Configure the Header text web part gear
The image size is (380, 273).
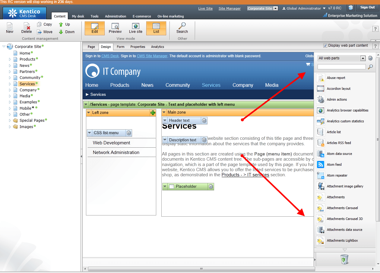[204, 121]
